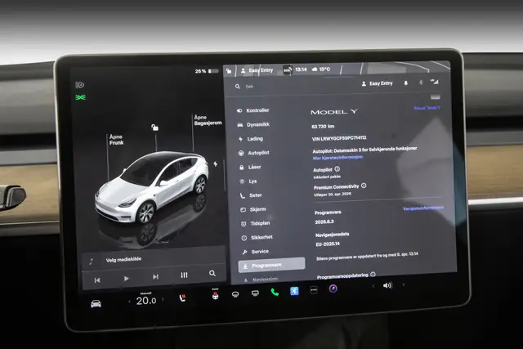Tap Easy Entry profile in top status bar
Viewport: 523px width, 349px height.
257,70
